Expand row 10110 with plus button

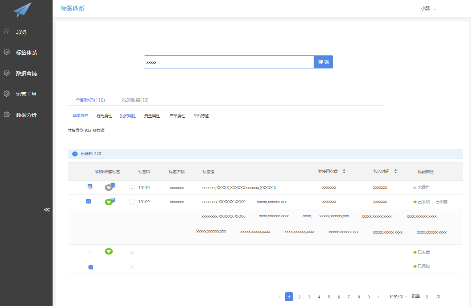132,188
